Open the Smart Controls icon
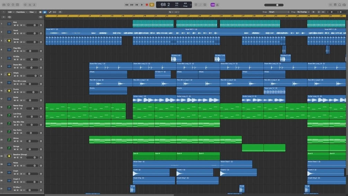 (x=25, y=5)
